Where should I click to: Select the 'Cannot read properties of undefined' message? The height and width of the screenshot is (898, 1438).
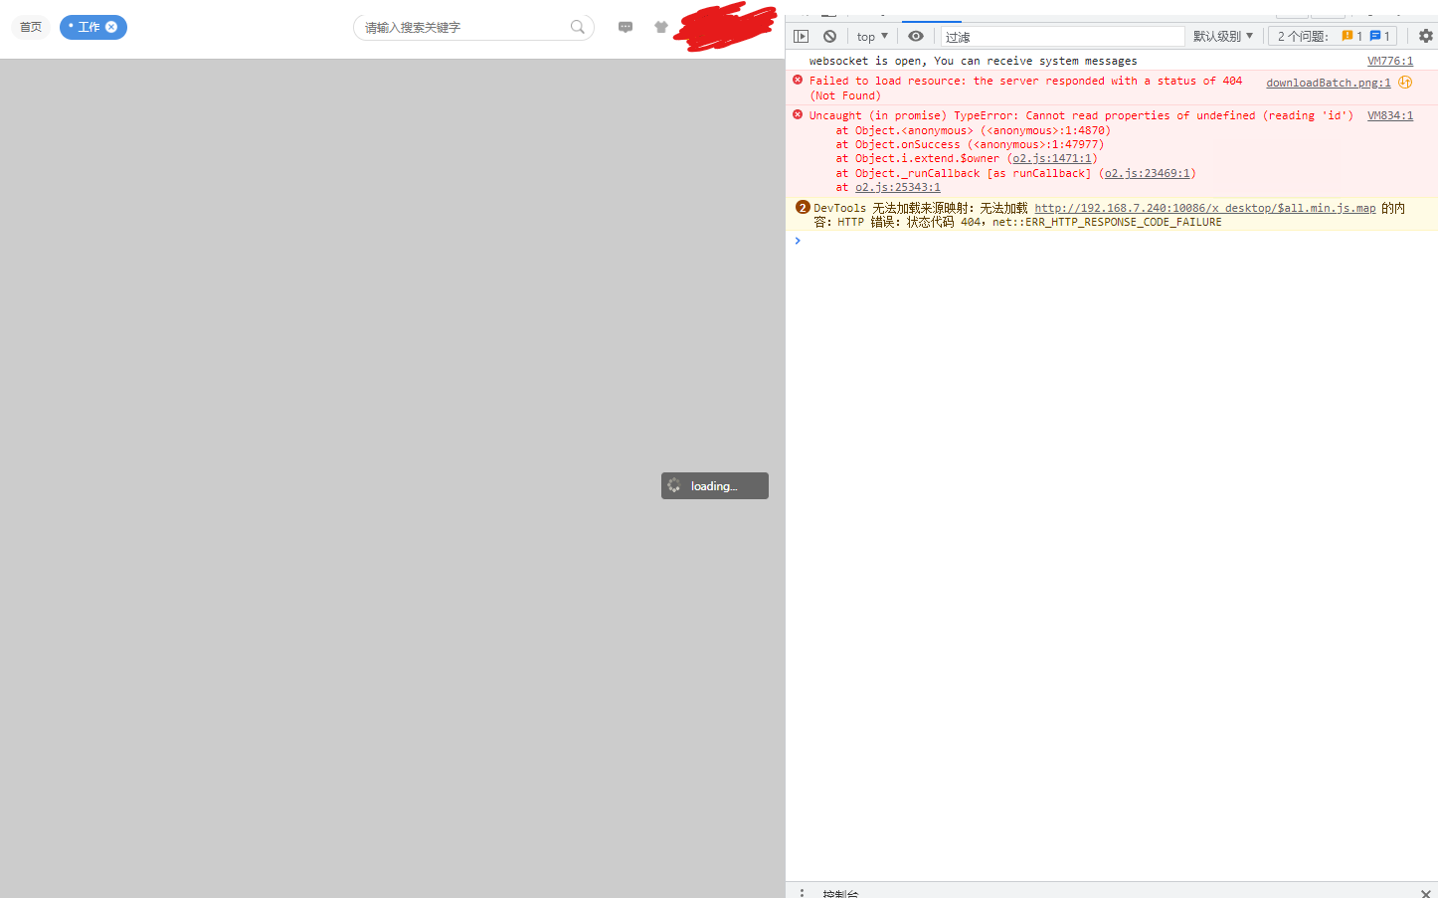point(1081,115)
